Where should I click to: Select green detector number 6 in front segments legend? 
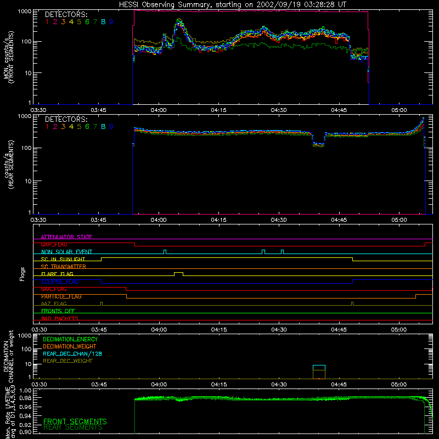[x=87, y=22]
